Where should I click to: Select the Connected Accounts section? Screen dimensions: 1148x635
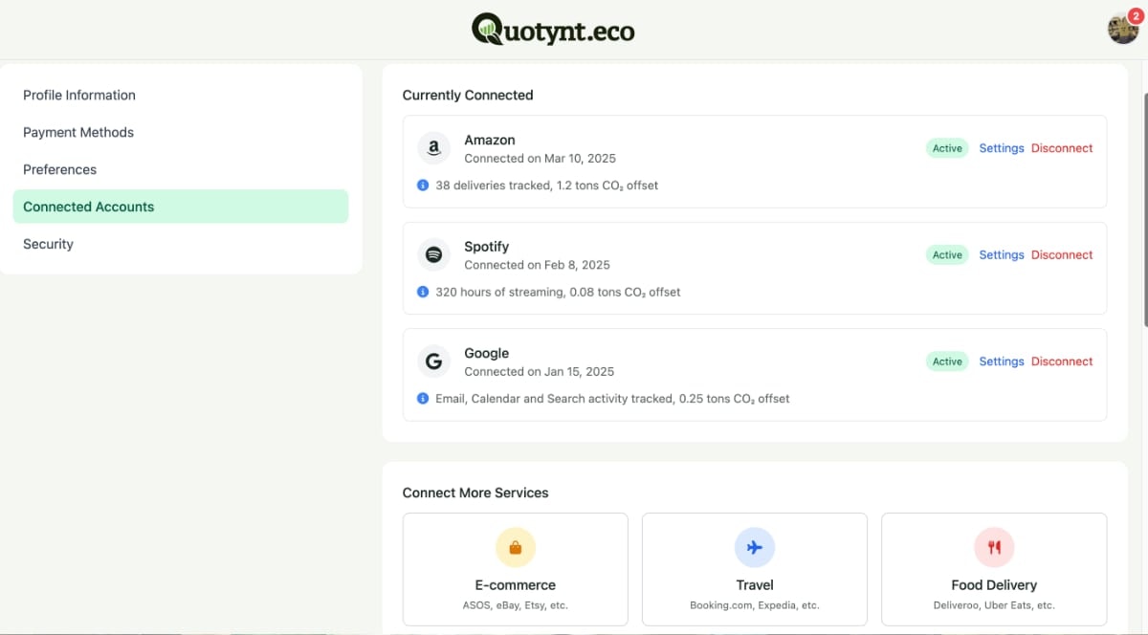click(x=88, y=207)
